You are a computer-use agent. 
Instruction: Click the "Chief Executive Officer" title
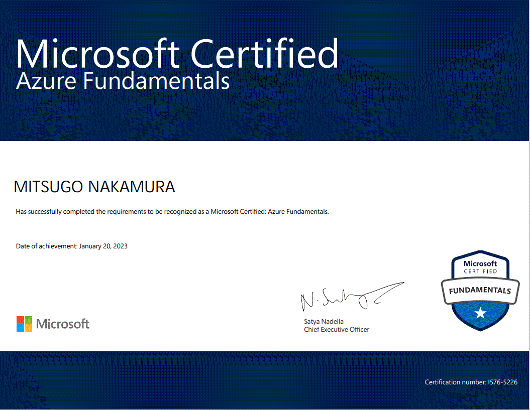point(336,330)
